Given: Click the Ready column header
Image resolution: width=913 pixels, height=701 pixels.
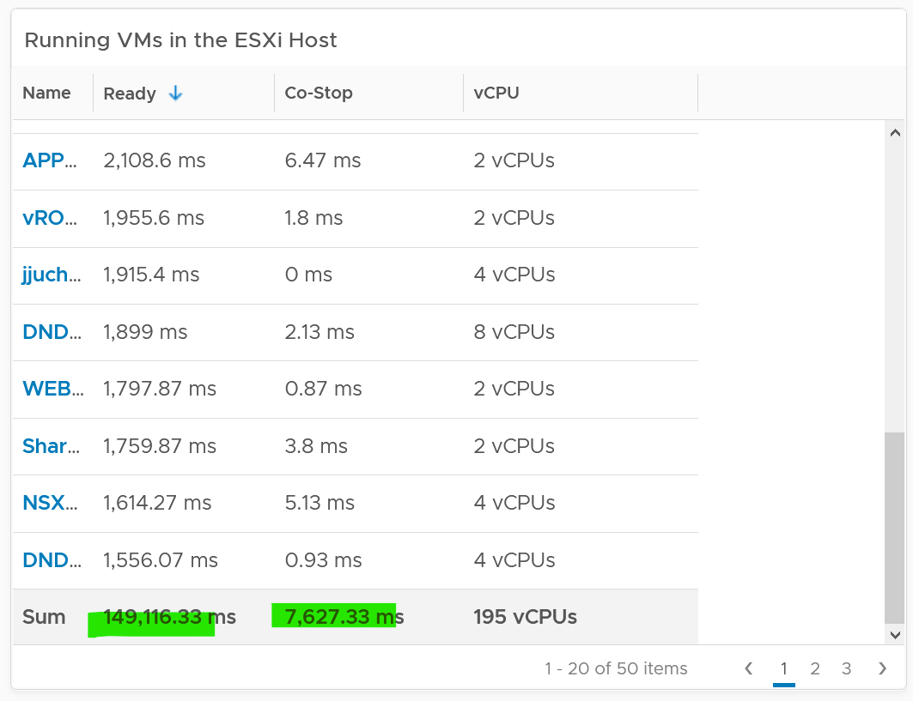Looking at the screenshot, I should point(130,93).
